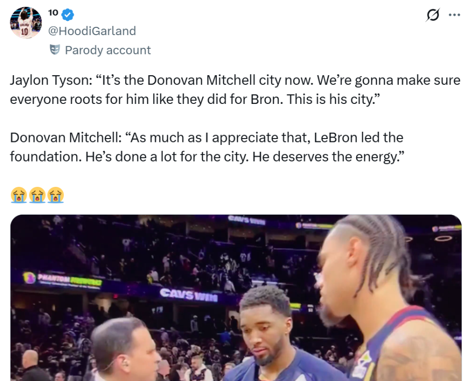The image size is (468, 381).
Task: Open the @HoodiGarland handle link
Action: click(x=92, y=31)
